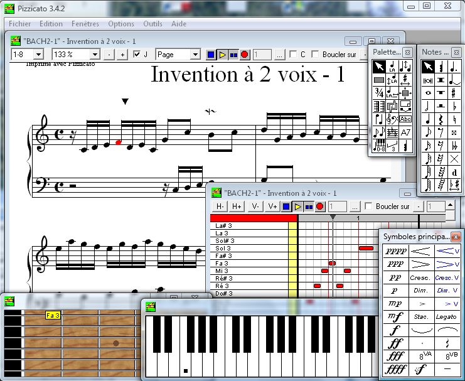
Task: Click the piano roll playhead position marker
Action: (x=333, y=218)
